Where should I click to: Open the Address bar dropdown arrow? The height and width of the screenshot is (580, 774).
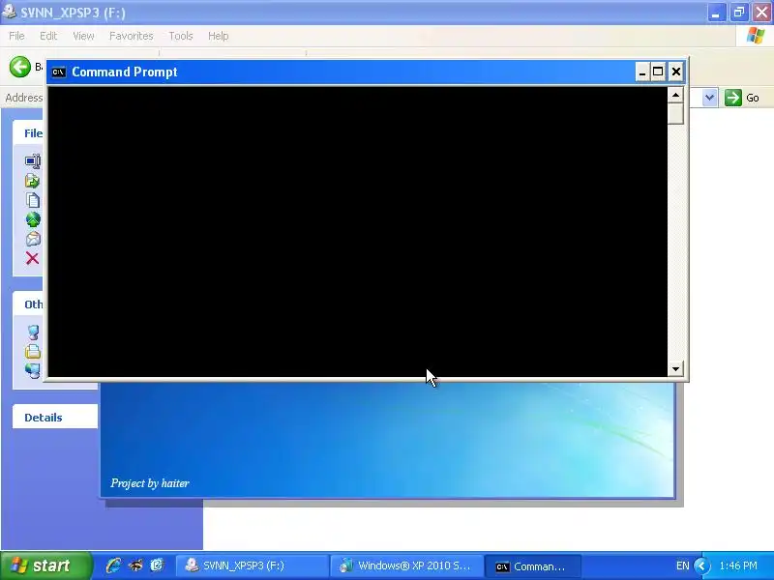coord(709,98)
